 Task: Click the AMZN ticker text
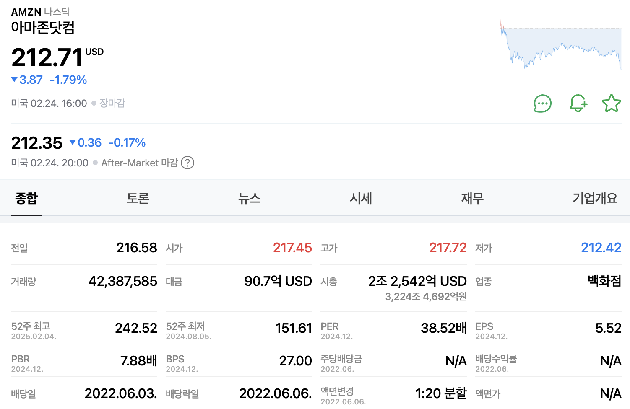point(26,12)
